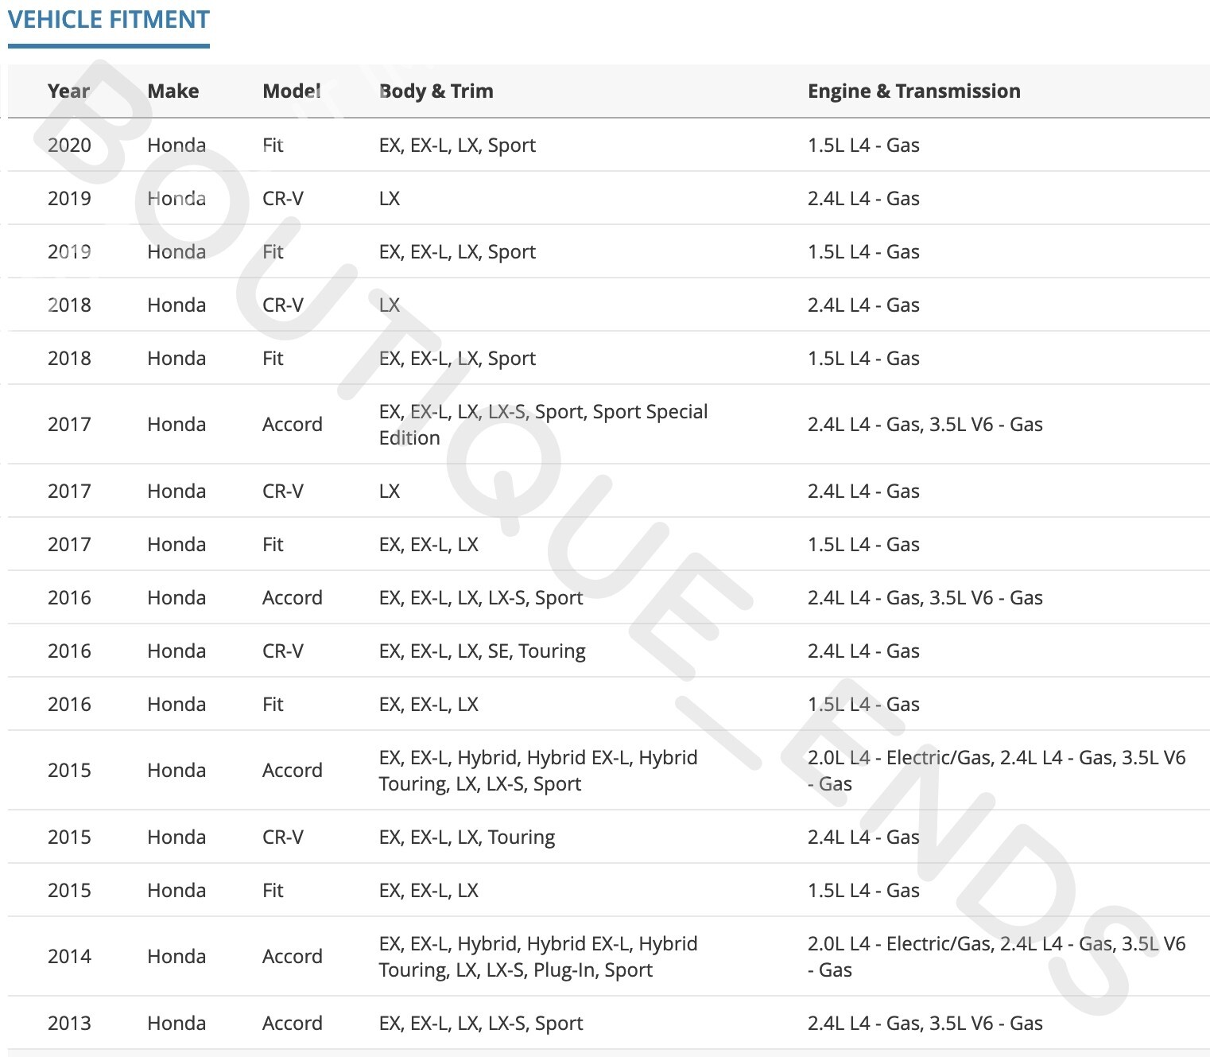Select the VEHICLE FITMENT tab heading
Screen dimensions: 1210x1057
tap(109, 20)
